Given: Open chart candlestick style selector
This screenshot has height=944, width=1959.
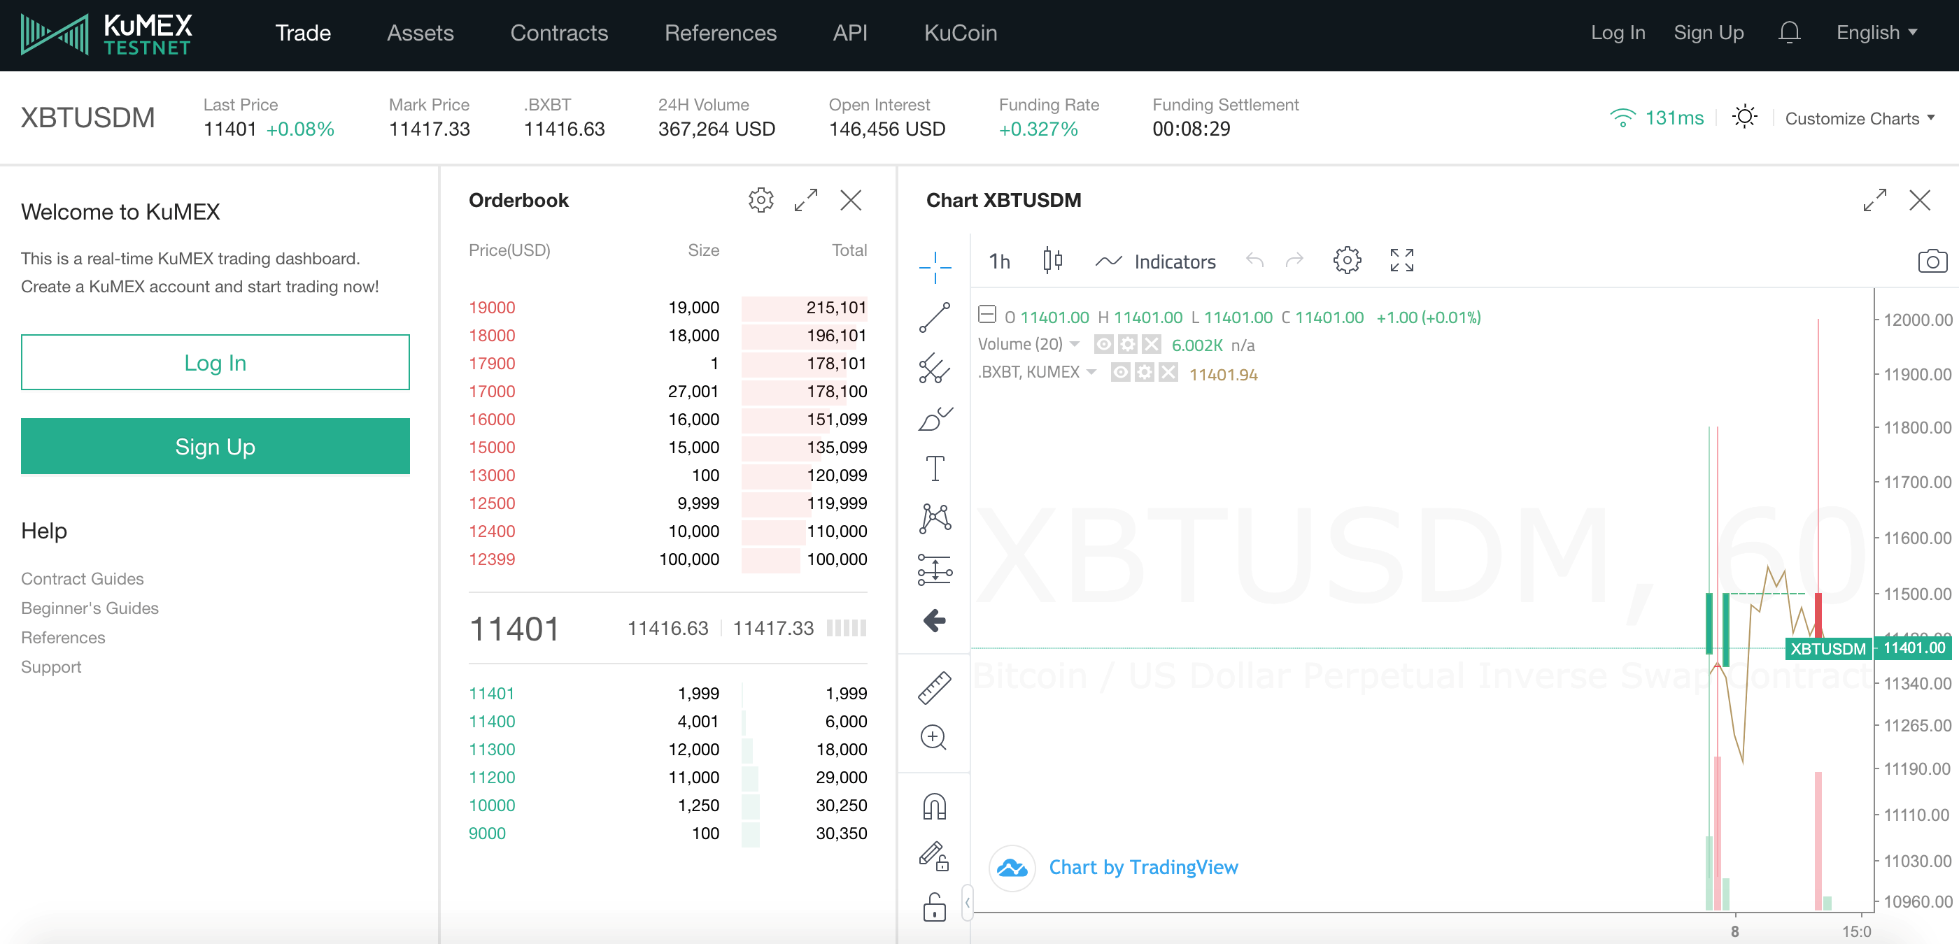Looking at the screenshot, I should 1052,261.
